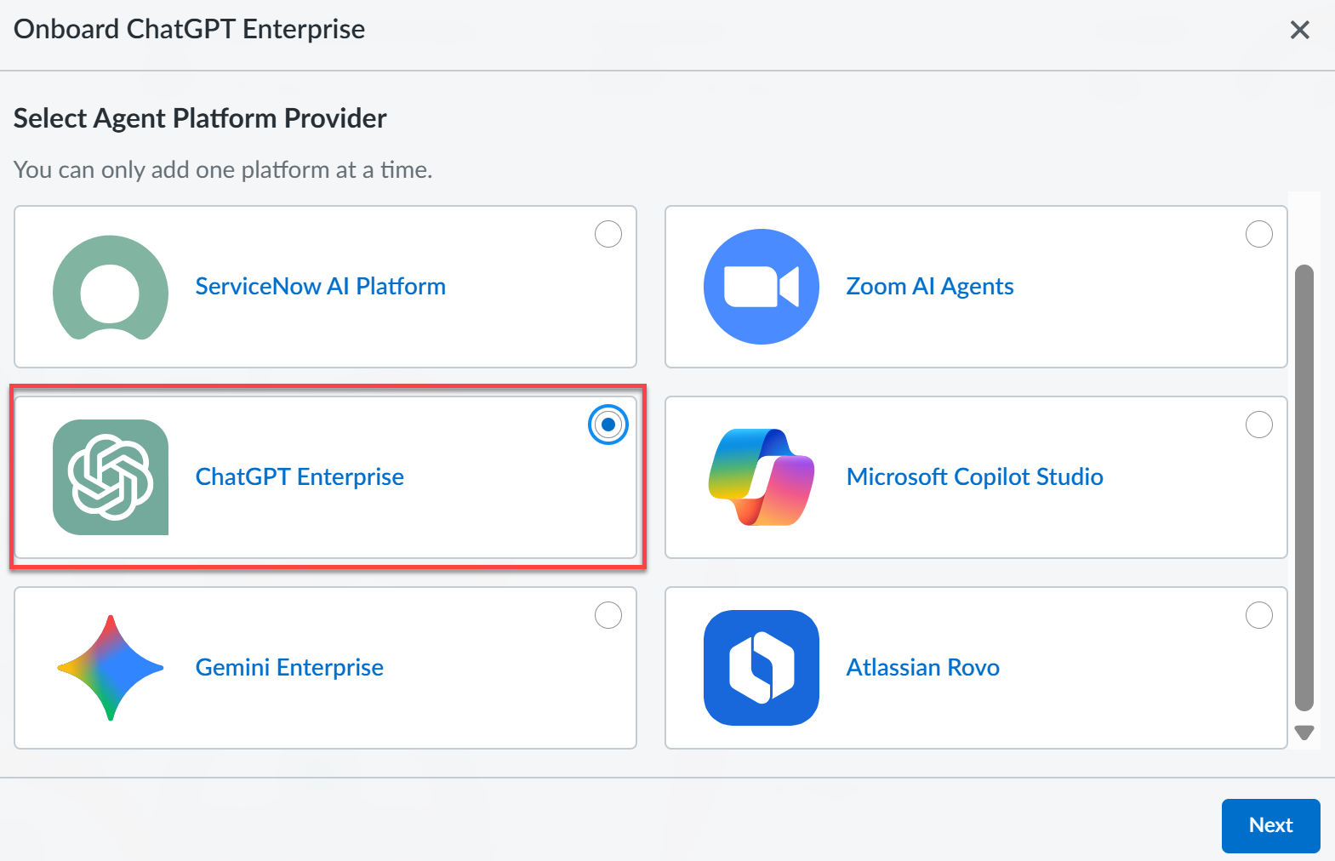Select the Zoom AI Agents radio button
This screenshot has width=1335, height=861.
coord(1259,234)
